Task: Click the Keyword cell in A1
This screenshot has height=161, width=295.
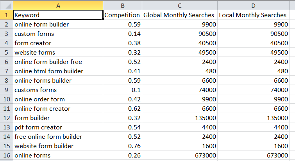Action: click(58, 15)
